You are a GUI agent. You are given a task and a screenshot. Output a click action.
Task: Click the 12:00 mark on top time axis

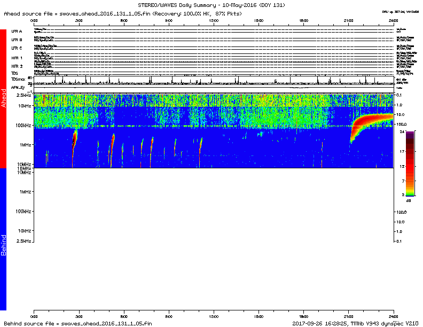214,20
